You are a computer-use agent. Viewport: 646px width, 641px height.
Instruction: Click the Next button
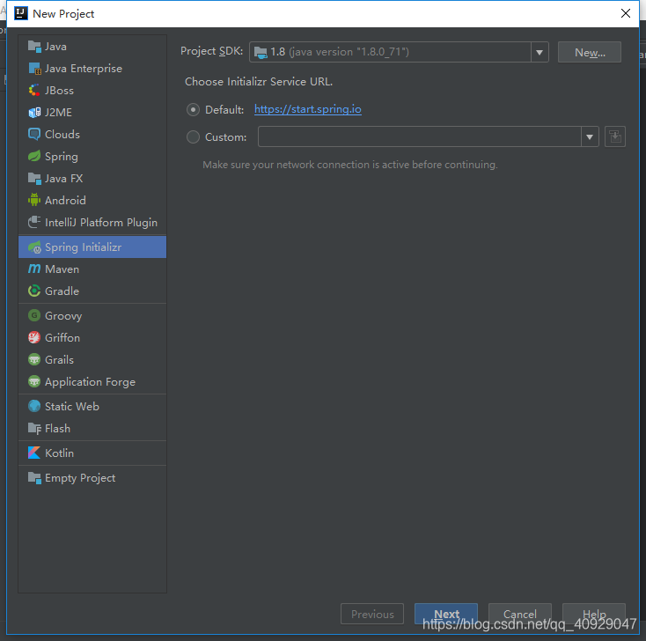tap(446, 614)
